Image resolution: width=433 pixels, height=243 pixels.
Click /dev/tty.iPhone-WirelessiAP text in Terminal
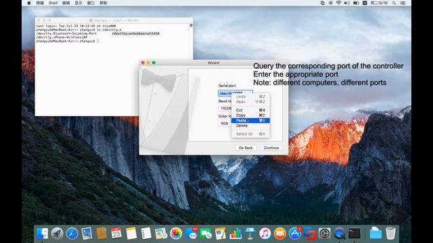62,37
